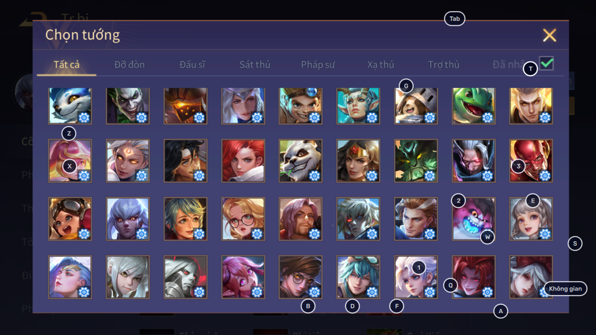Open the Sát thủ hero category
The height and width of the screenshot is (335, 596).
pos(255,64)
